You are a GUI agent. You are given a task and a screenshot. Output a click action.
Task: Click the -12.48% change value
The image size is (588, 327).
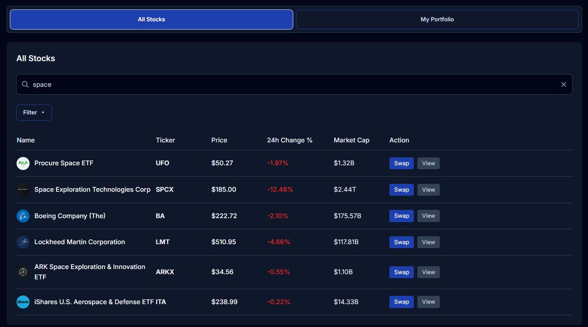click(280, 190)
